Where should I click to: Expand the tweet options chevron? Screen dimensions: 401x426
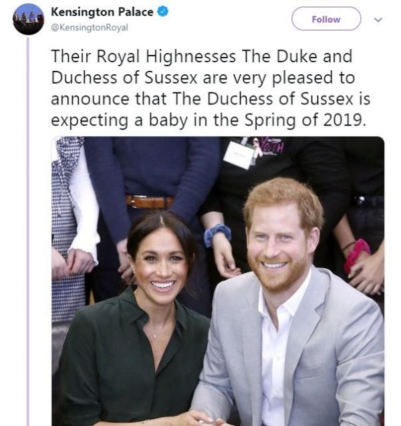(x=378, y=19)
